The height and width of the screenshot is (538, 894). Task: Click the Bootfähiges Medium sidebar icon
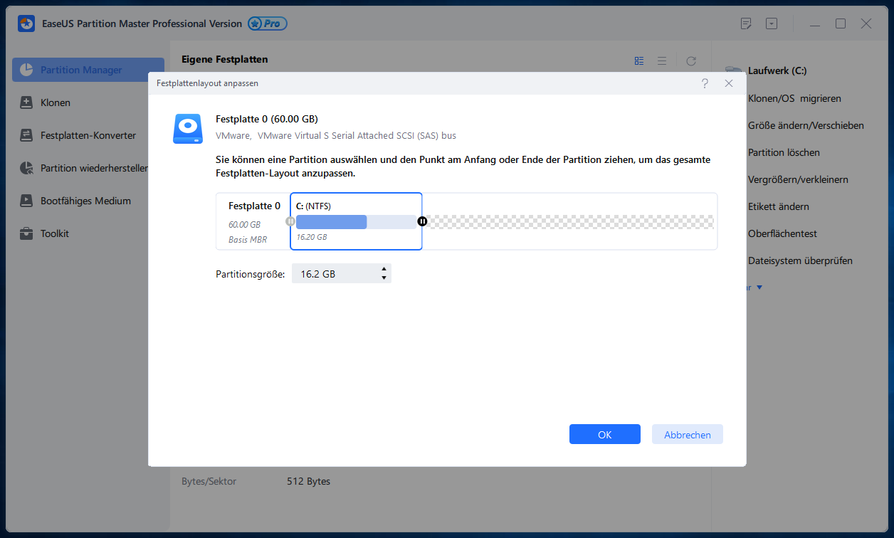tap(26, 201)
